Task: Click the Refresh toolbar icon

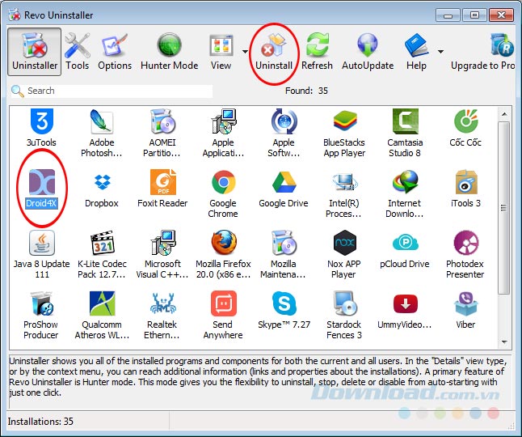Action: click(317, 51)
